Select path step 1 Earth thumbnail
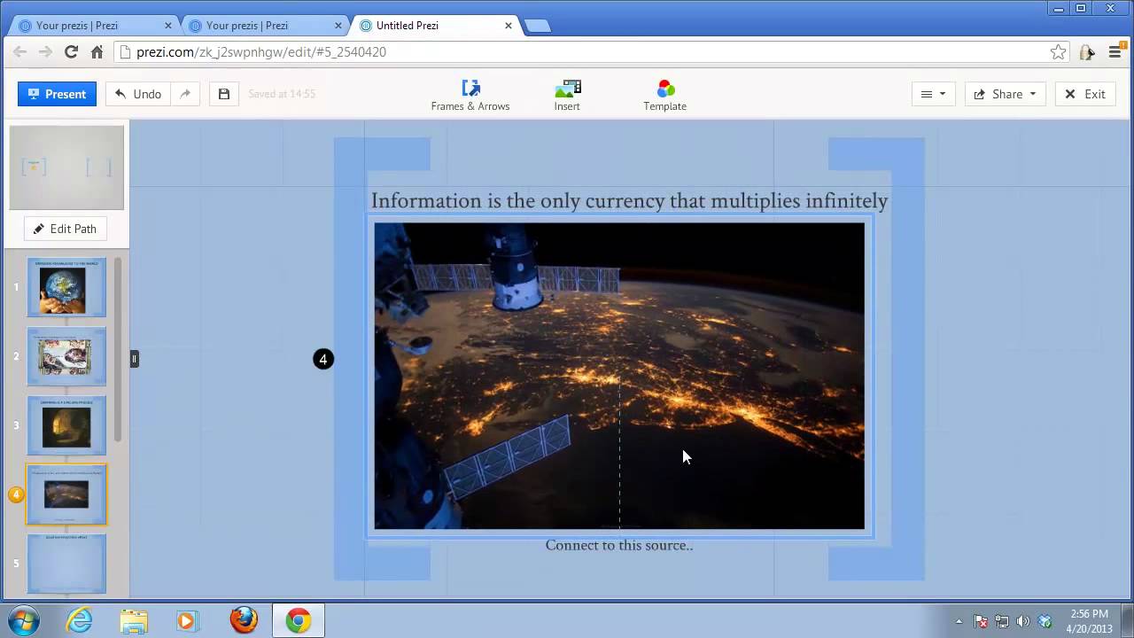The image size is (1134, 638). pyautogui.click(x=66, y=287)
